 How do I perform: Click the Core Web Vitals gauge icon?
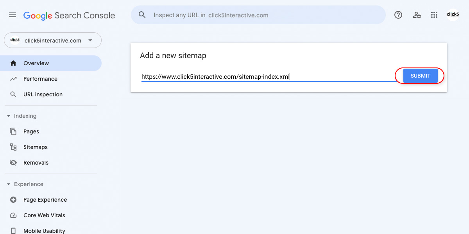click(13, 215)
